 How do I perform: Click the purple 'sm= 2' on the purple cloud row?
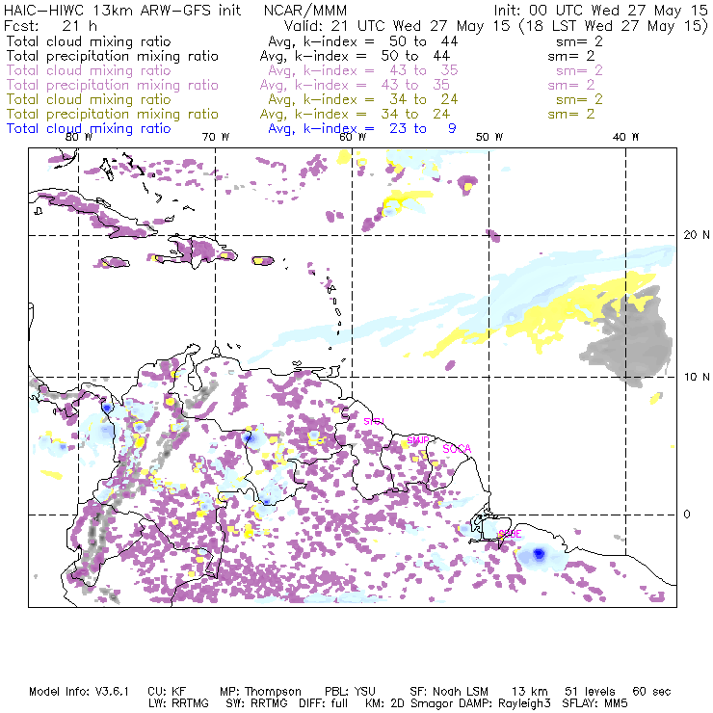579,70
